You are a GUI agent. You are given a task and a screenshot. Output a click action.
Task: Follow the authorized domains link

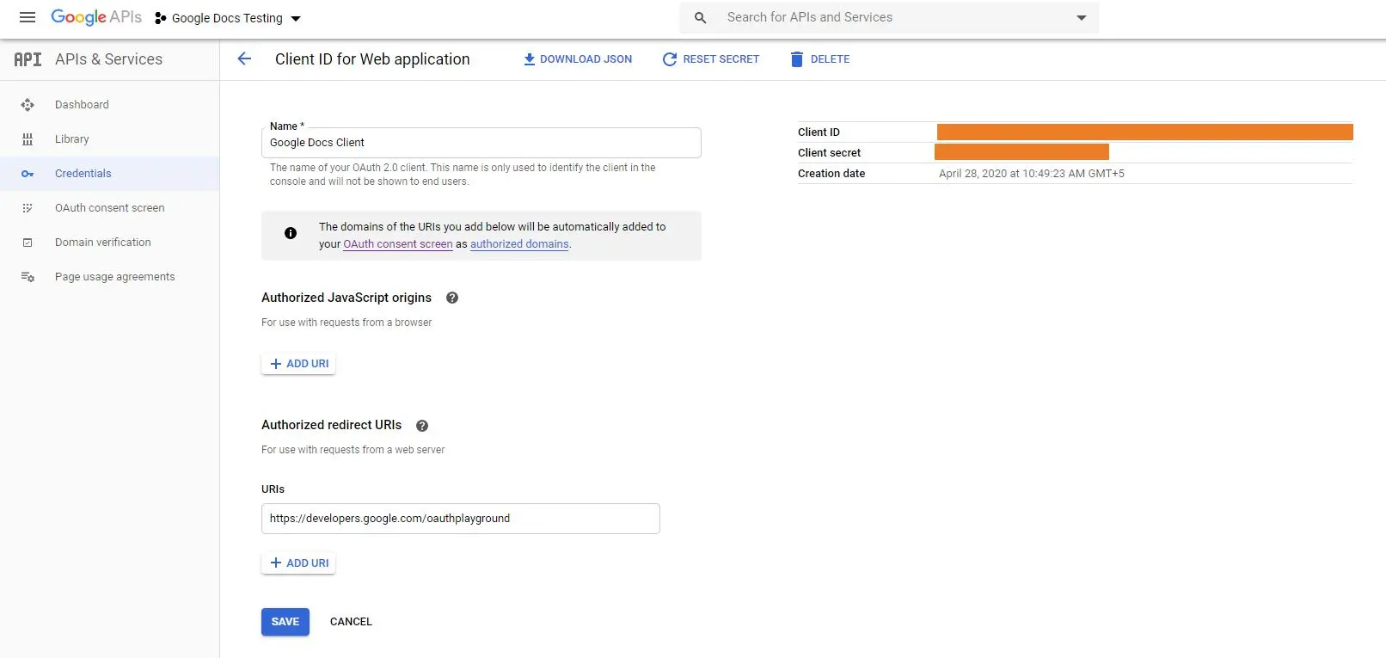click(519, 244)
